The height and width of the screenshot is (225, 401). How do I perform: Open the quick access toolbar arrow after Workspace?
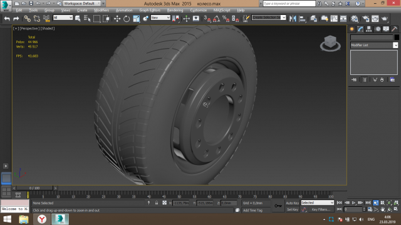103,4
